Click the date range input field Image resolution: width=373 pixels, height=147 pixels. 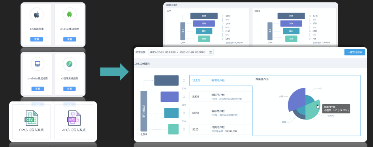(181, 52)
